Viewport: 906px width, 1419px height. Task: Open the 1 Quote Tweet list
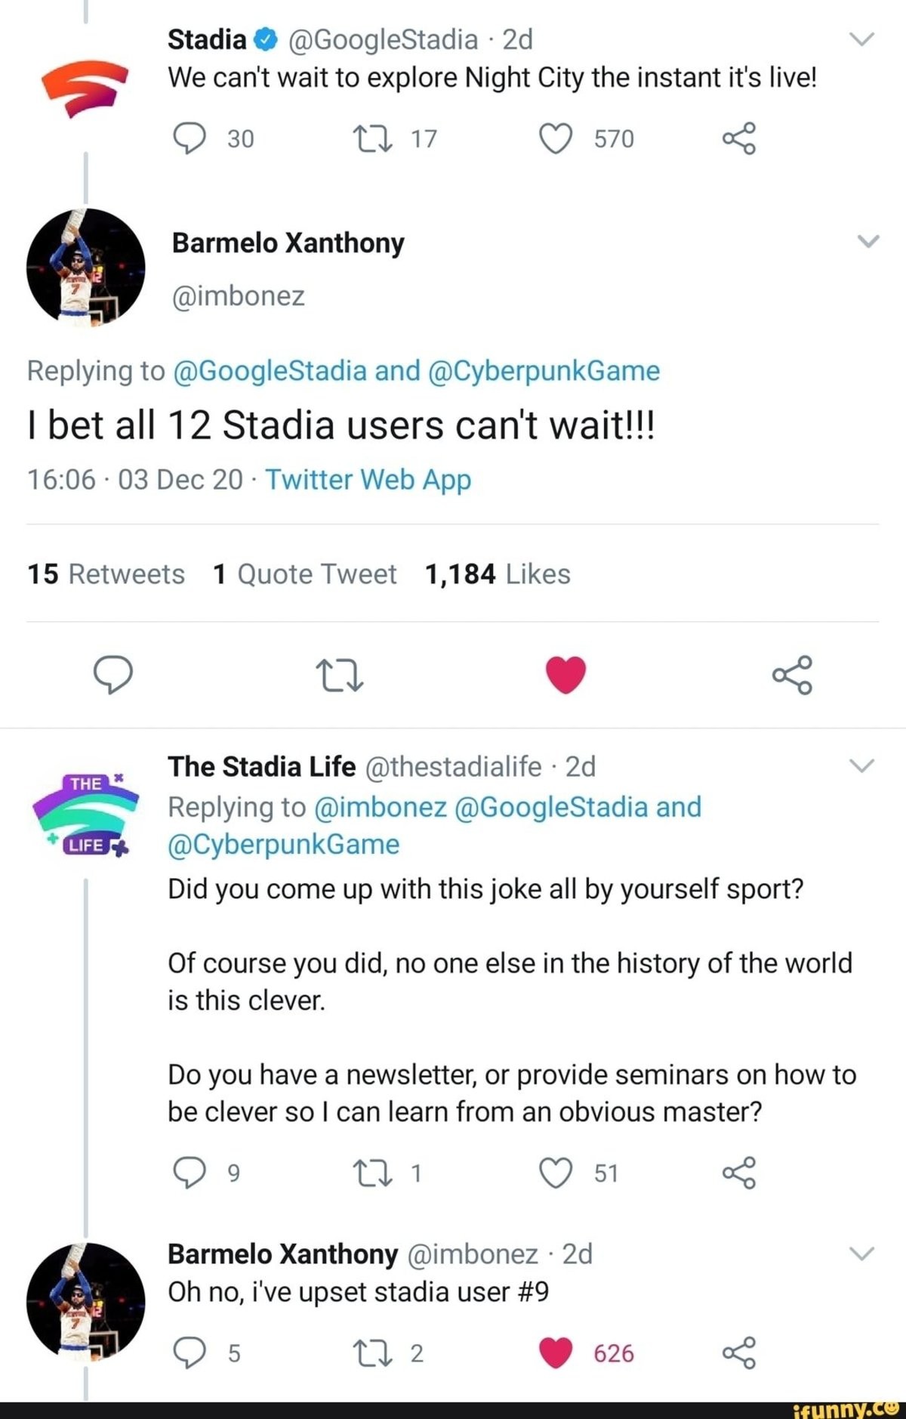point(305,574)
